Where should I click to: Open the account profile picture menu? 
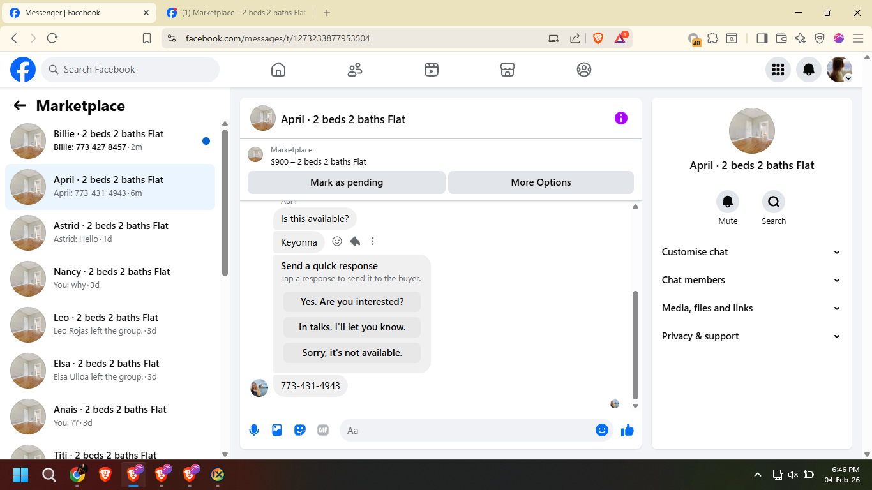point(839,70)
